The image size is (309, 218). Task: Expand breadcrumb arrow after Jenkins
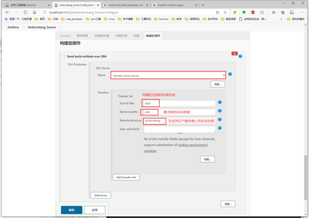coord(24,27)
